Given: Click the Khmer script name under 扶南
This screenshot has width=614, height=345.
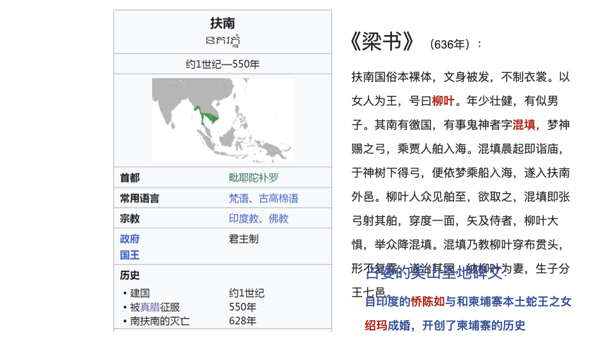Looking at the screenshot, I should click(223, 42).
